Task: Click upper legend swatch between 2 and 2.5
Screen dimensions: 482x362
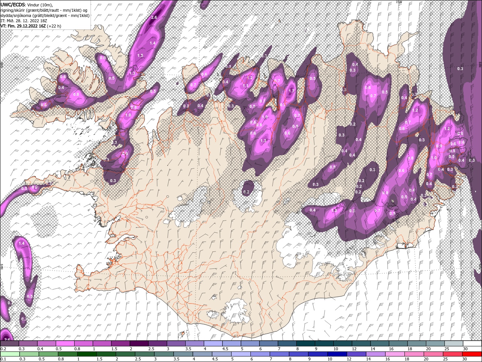Action: (139, 344)
